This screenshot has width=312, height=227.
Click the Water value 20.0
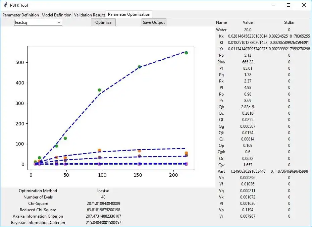pos(248,30)
